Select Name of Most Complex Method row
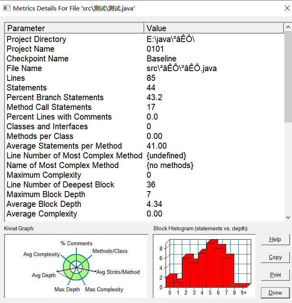 click(x=144, y=165)
